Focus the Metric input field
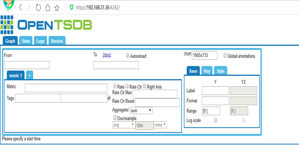 (x=66, y=88)
